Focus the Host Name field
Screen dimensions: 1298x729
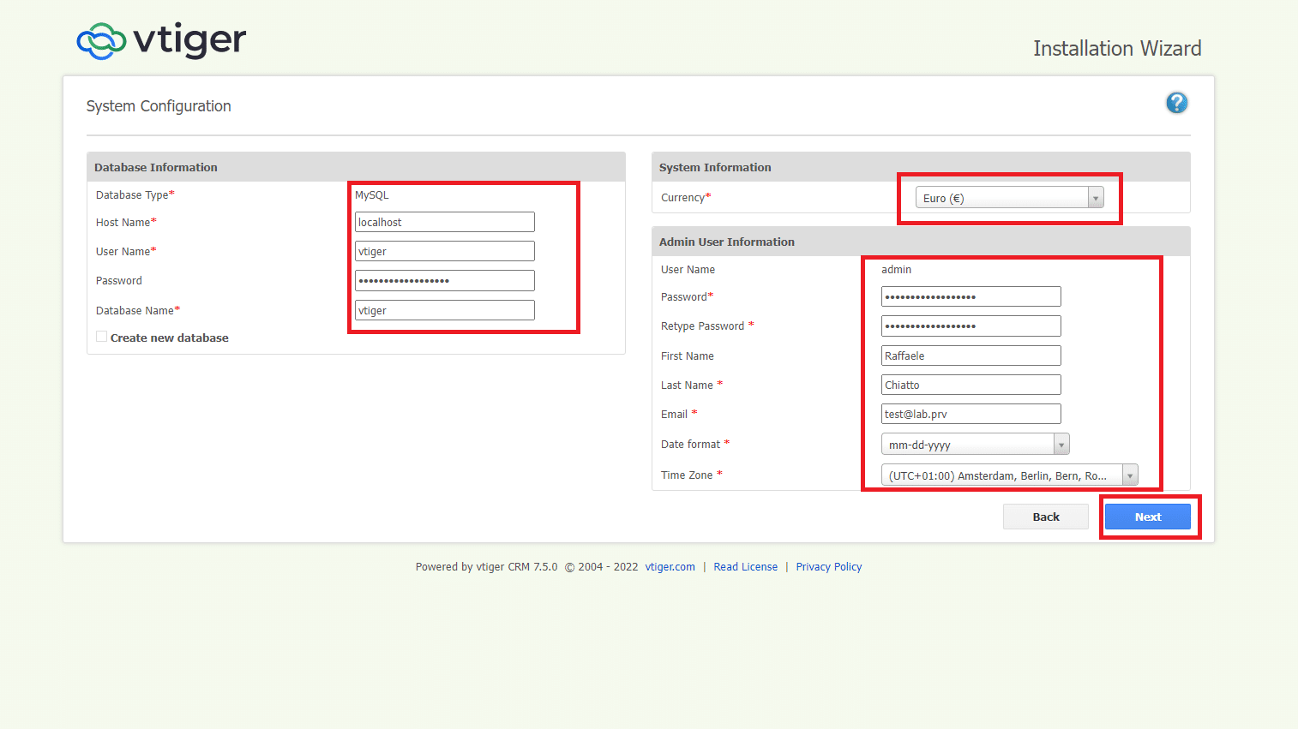coord(444,222)
